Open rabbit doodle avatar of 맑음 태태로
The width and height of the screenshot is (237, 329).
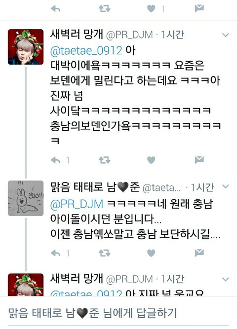[26, 198]
